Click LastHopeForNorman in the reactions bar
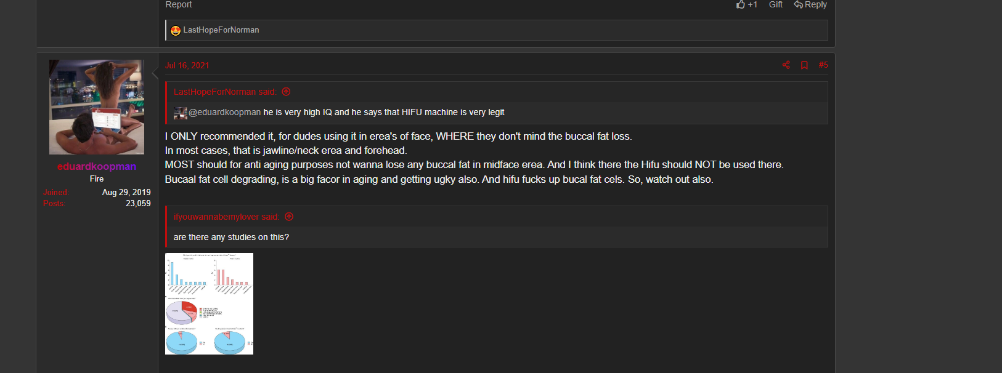Viewport: 1002px width, 373px height. [221, 30]
